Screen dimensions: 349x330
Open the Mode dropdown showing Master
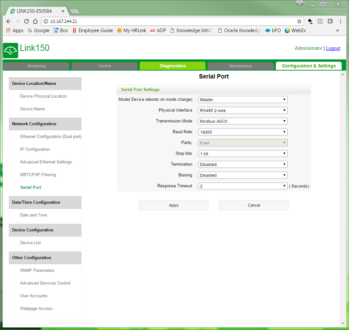coord(243,100)
